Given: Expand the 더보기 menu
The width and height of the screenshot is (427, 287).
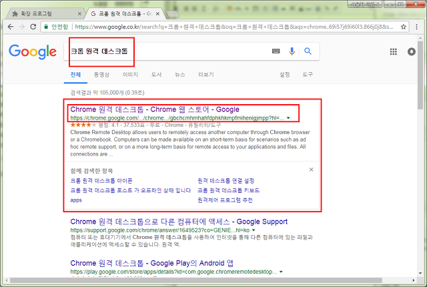Looking at the screenshot, I should pos(206,75).
